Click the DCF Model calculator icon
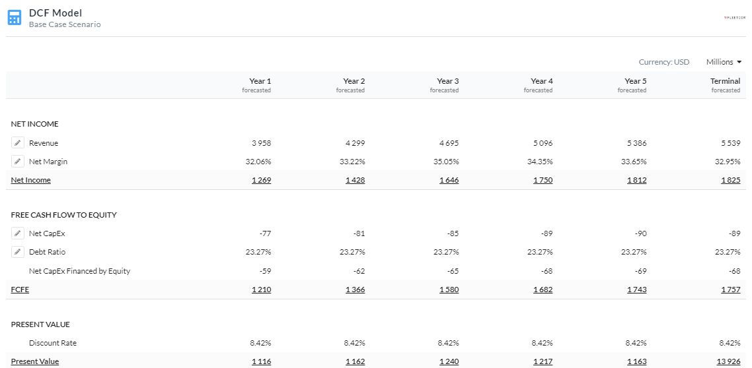This screenshot has width=752, height=368. click(15, 18)
